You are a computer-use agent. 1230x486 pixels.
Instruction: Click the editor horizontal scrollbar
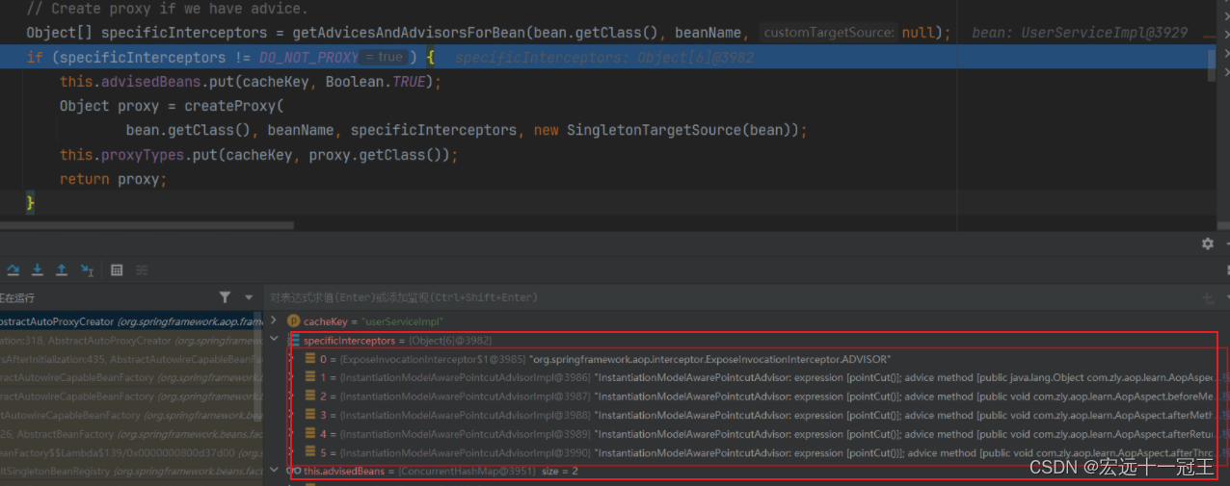(147, 226)
